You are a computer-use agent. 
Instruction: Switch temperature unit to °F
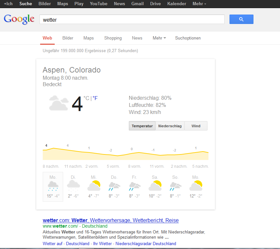(x=95, y=98)
